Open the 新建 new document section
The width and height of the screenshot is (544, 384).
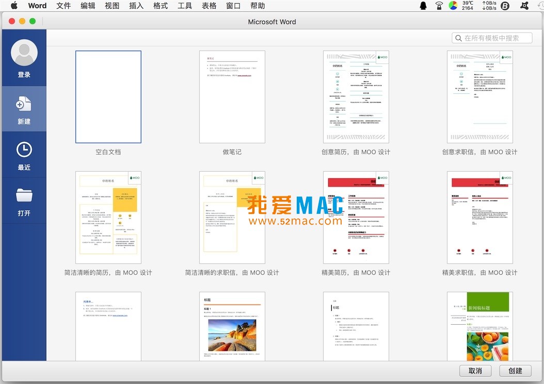coord(24,109)
